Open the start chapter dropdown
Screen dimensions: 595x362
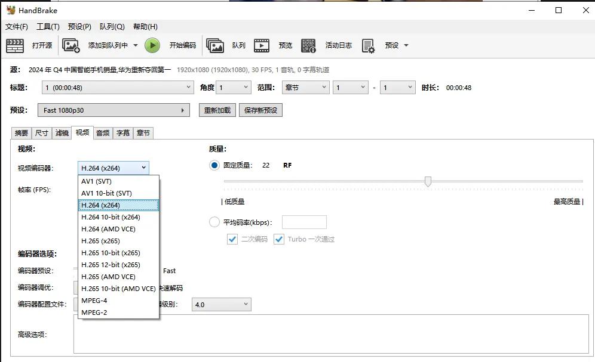pos(351,88)
